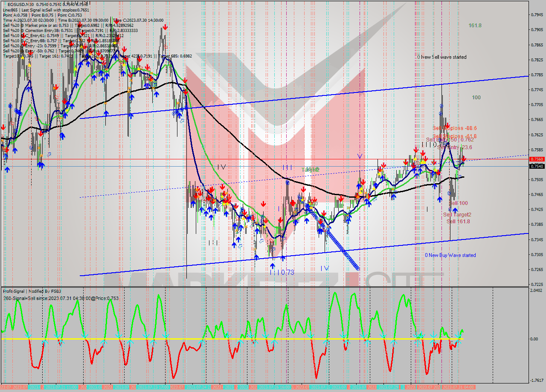Click the 'I I I 0.73' wave label
The width and height of the screenshot is (546, 392).
(x=282, y=273)
